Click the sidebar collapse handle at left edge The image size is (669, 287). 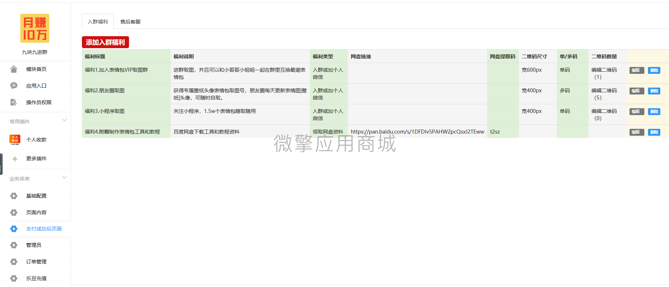pos(1,164)
